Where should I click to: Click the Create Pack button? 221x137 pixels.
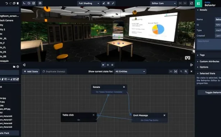pyautogui.click(x=9, y=133)
